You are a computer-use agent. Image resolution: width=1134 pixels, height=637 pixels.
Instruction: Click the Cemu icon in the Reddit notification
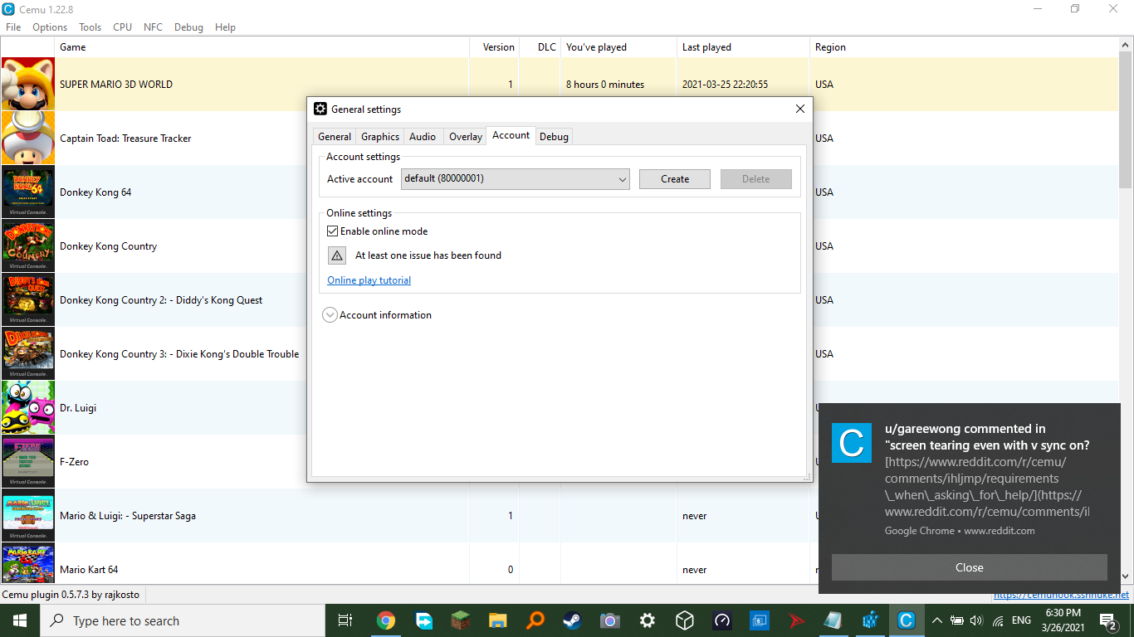click(852, 443)
